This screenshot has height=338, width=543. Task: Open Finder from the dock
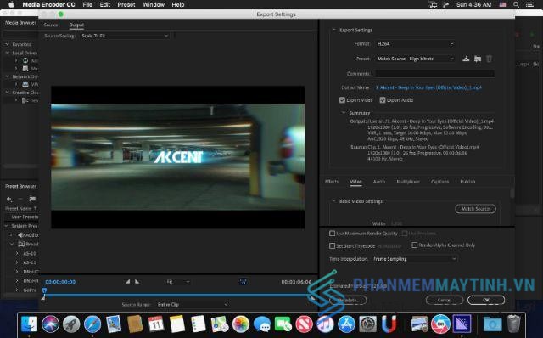click(x=29, y=324)
